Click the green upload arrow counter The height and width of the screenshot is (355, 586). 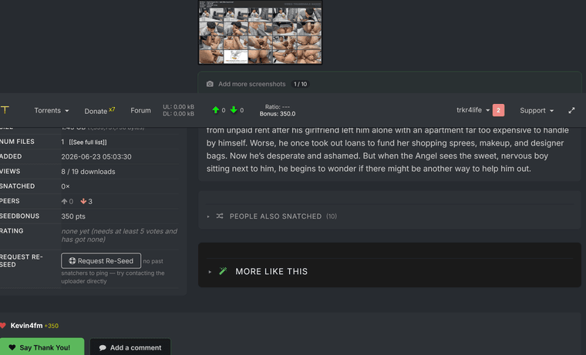click(219, 110)
